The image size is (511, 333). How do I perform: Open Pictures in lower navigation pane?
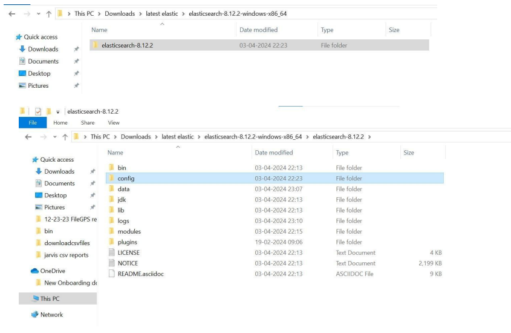pyautogui.click(x=50, y=207)
